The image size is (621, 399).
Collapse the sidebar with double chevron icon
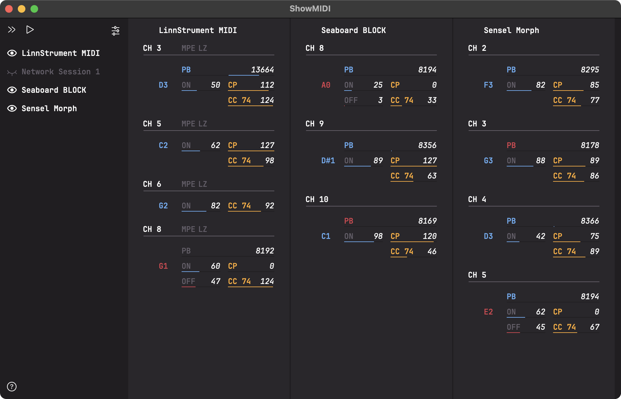pyautogui.click(x=12, y=30)
